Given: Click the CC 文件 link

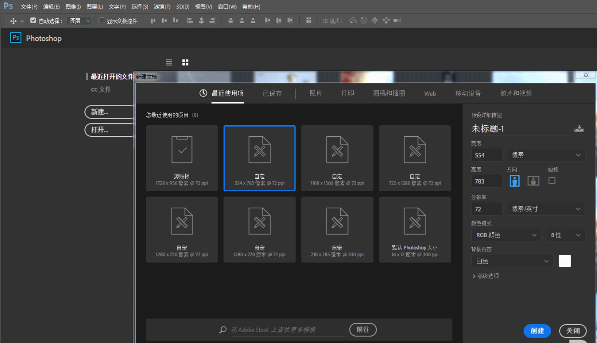Looking at the screenshot, I should tap(101, 90).
